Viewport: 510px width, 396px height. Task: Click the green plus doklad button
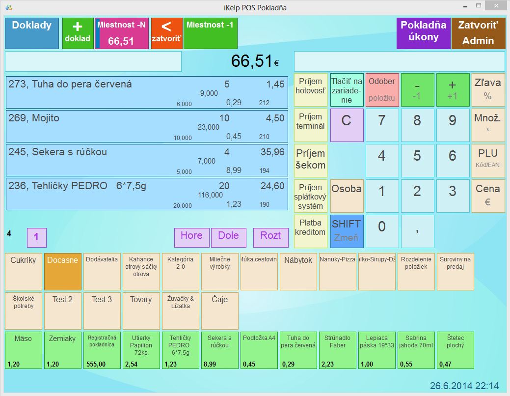(78, 33)
